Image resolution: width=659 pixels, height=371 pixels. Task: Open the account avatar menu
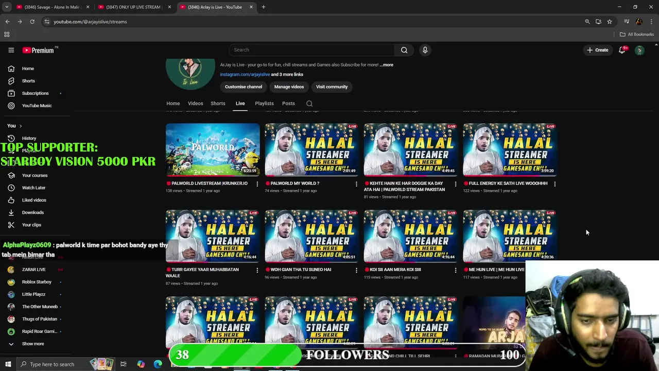[639, 50]
